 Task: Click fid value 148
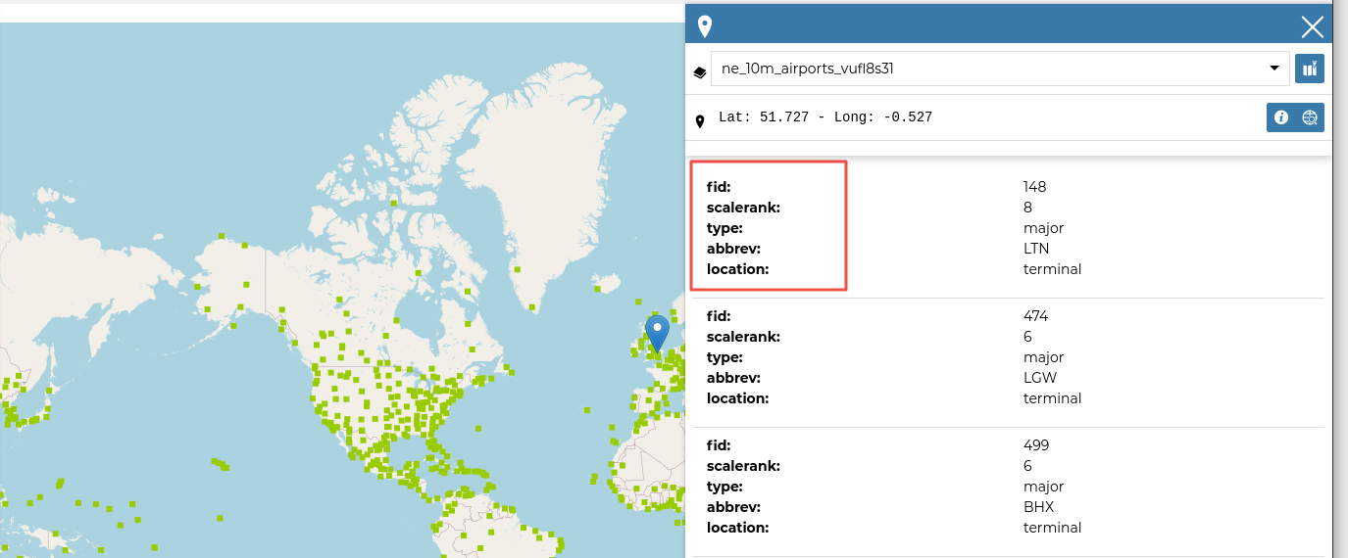tap(1035, 187)
